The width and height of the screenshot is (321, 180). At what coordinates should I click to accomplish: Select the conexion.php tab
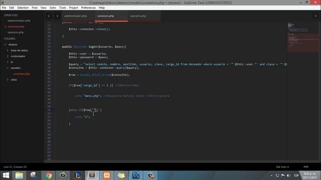click(106, 16)
